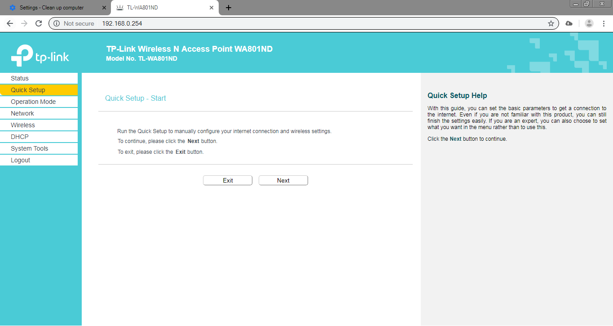Reload the router page

(39, 23)
